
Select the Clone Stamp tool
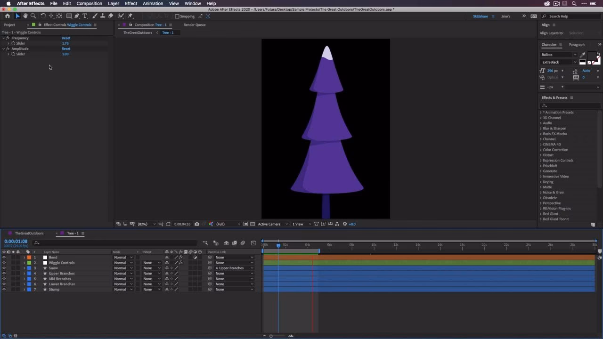pyautogui.click(x=103, y=16)
